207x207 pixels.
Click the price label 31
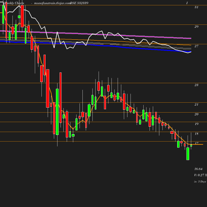coord(196,7)
